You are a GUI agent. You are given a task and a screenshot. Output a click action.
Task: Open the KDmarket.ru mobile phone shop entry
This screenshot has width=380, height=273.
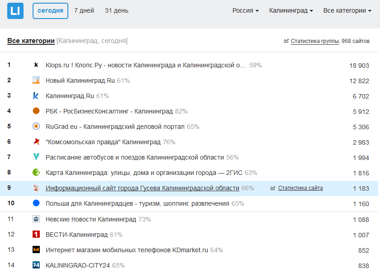click(127, 250)
